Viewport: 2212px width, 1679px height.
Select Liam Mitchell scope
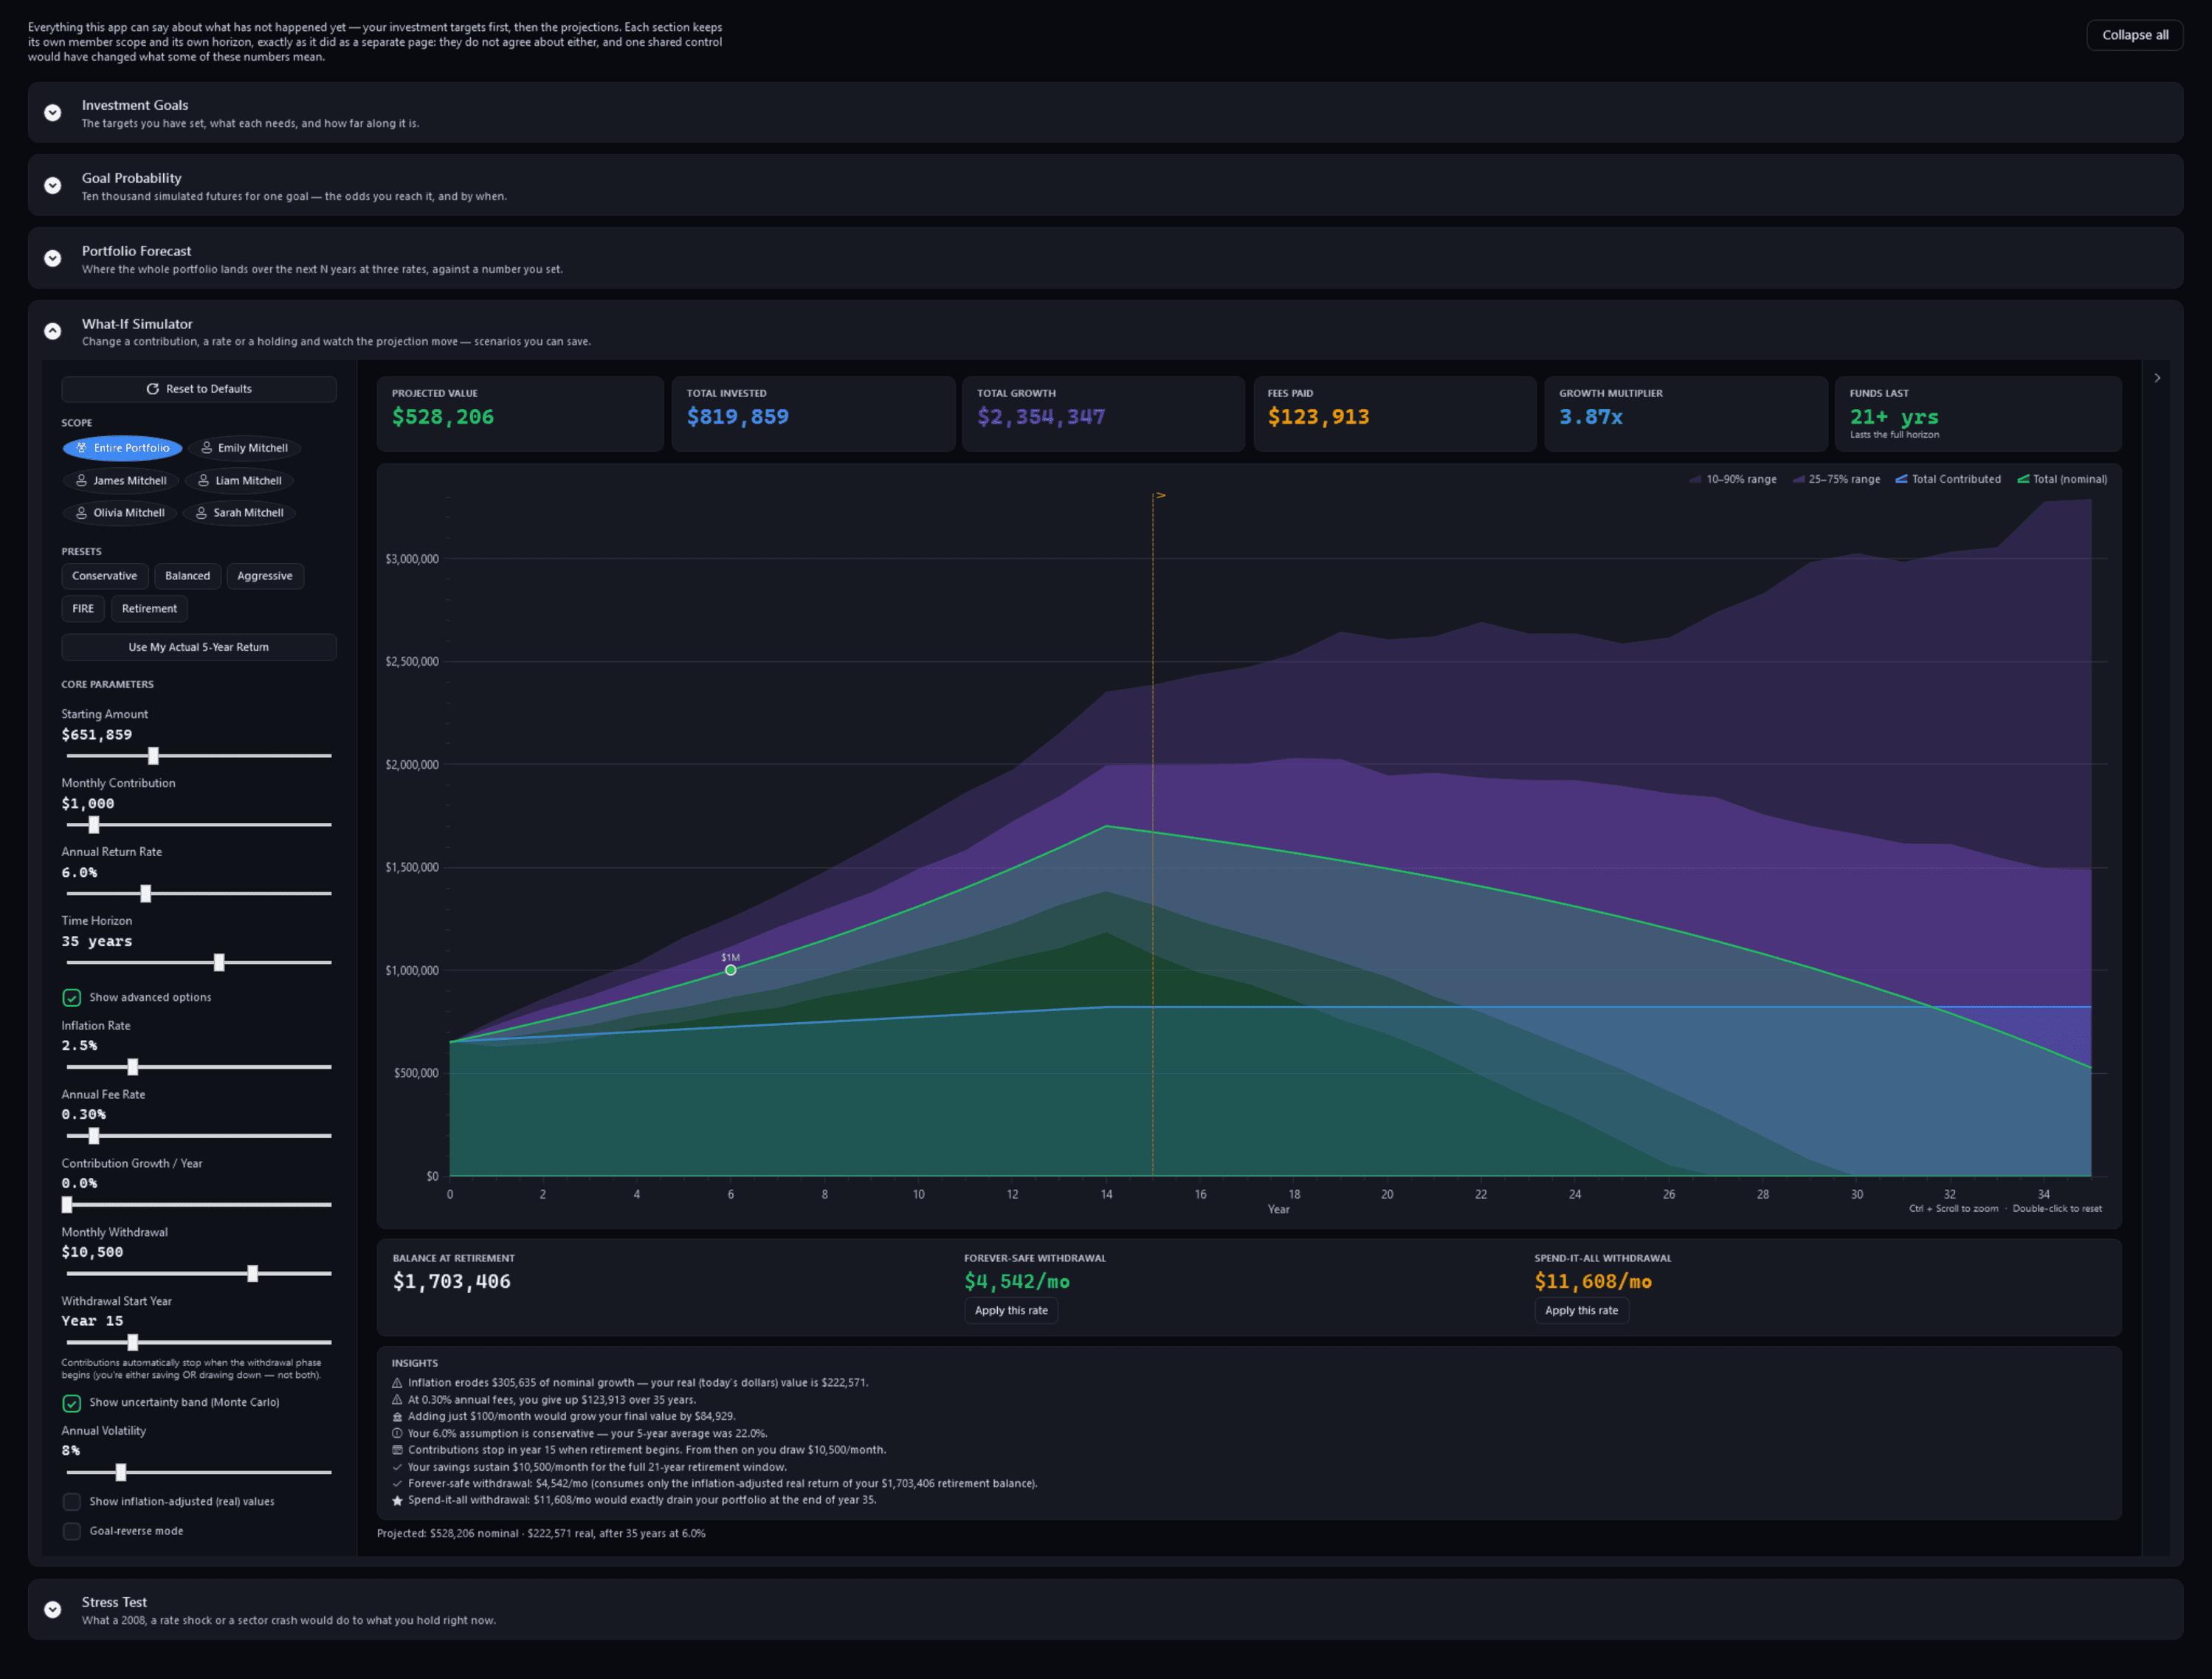(239, 481)
